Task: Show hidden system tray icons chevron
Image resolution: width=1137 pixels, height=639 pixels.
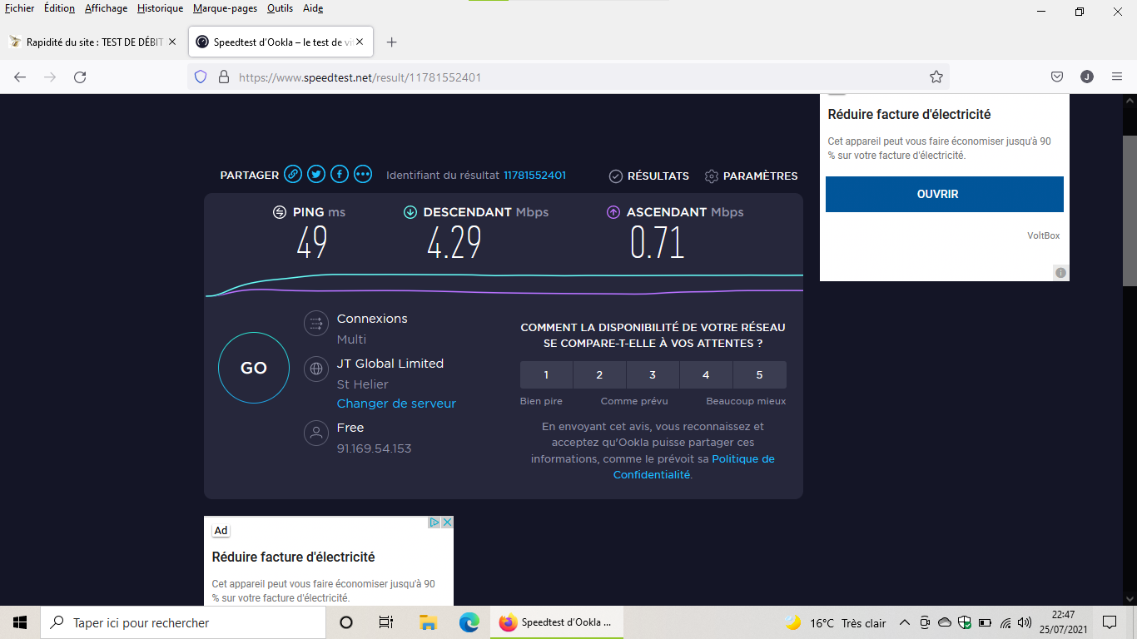Action: 905,622
